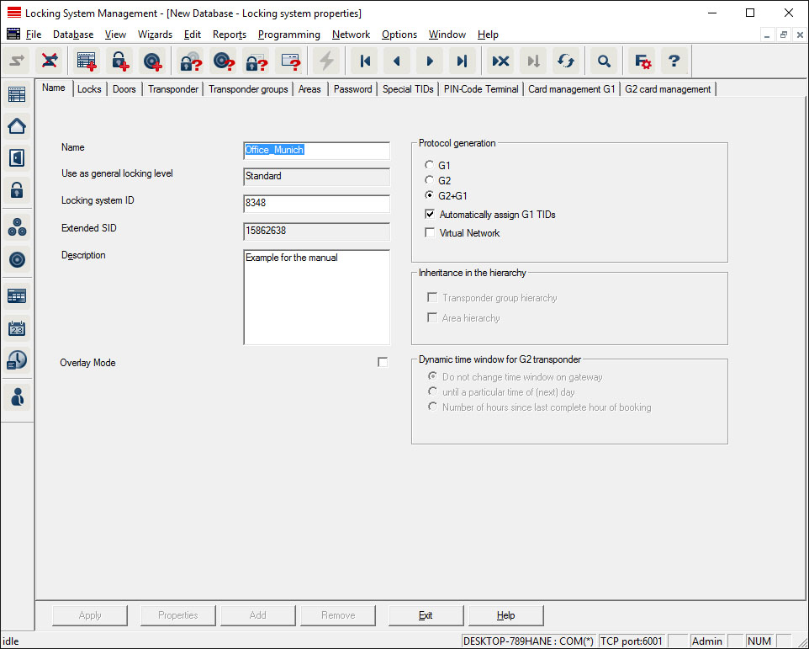Click the Locking system ID input field
This screenshot has height=649, width=809.
316,204
